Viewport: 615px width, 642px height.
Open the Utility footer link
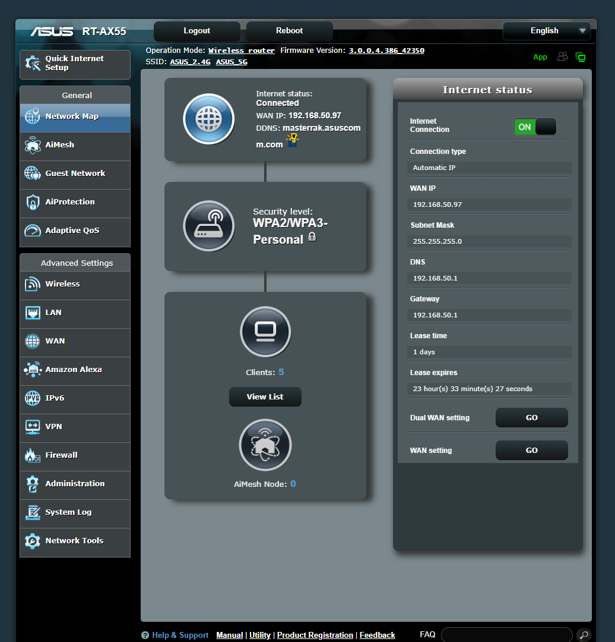pos(260,635)
